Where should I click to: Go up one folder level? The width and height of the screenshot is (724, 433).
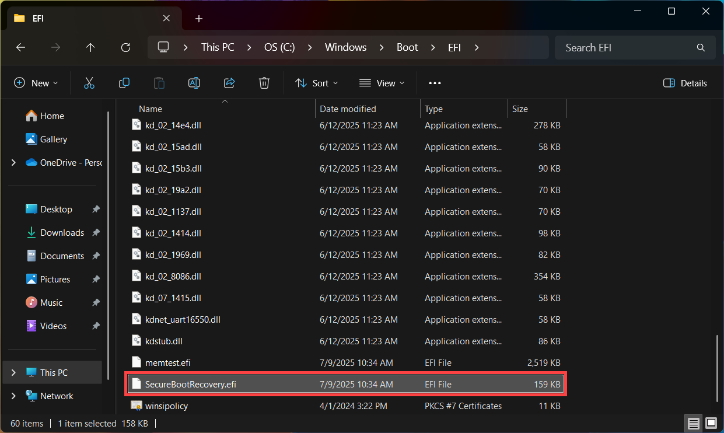(x=90, y=48)
